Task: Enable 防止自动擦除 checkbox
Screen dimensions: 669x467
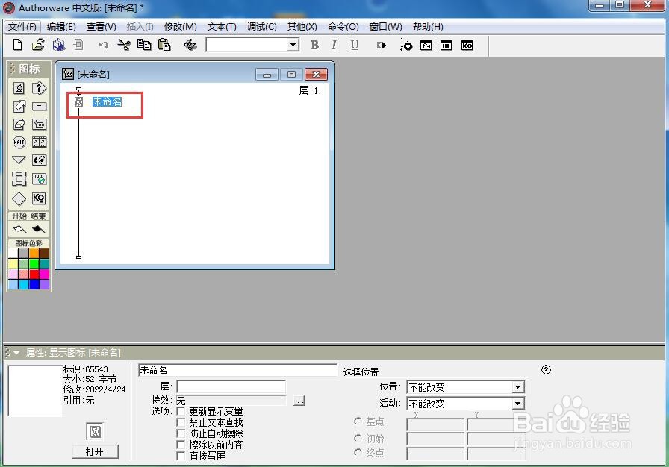Action: pyautogui.click(x=181, y=433)
